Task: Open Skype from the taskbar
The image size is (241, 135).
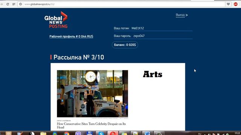Action: pos(101,133)
